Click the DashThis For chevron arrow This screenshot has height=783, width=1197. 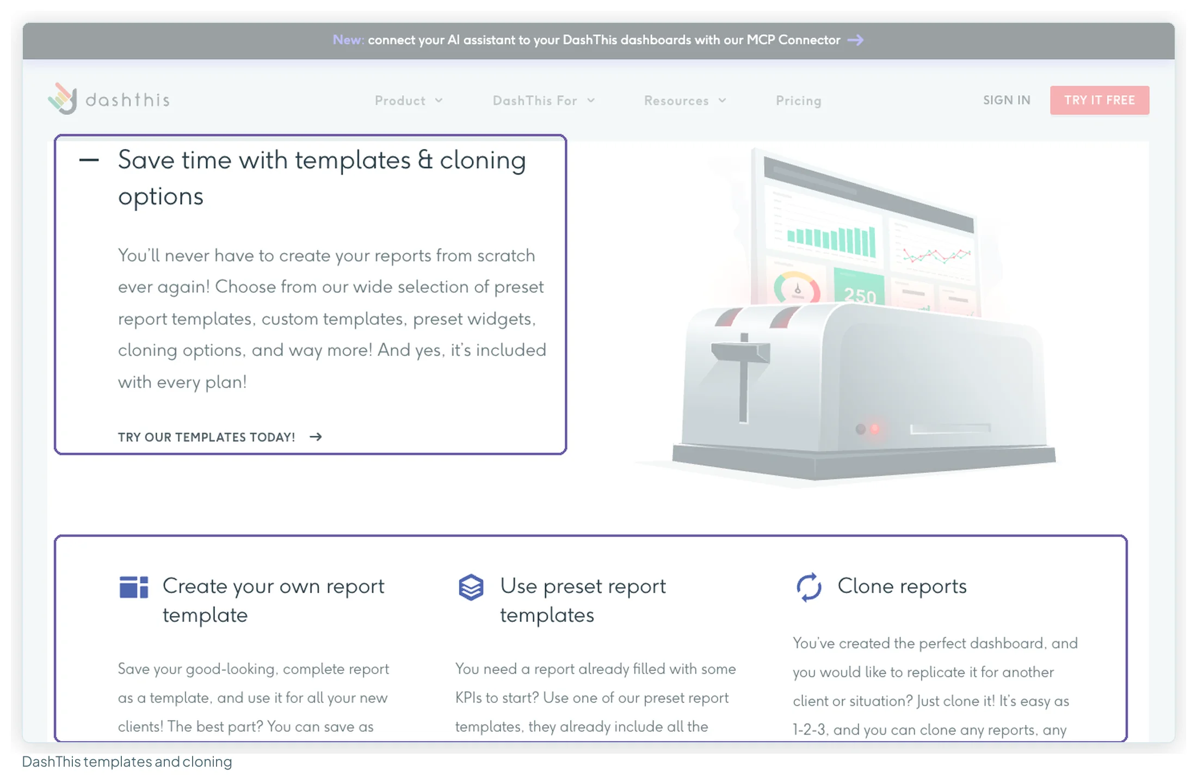[591, 101]
